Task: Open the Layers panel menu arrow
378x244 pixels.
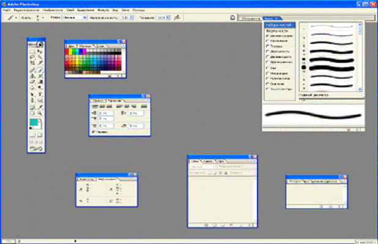Action: tap(254, 161)
